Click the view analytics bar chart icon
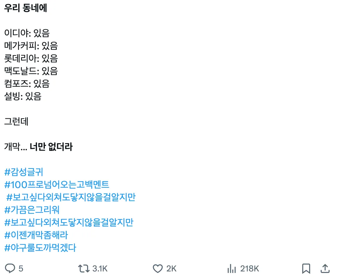Image resolution: width=341 pixels, height=279 pixels. click(x=232, y=269)
